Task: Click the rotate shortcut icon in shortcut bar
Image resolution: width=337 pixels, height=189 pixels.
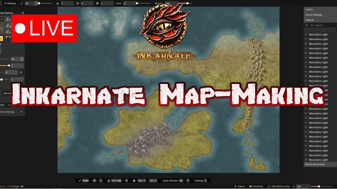Action: (x=109, y=181)
